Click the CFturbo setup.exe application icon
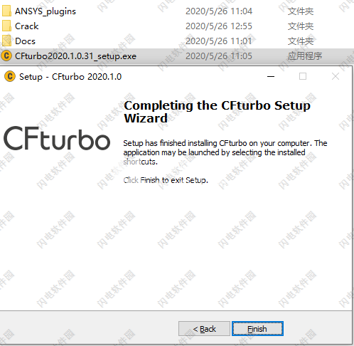 tap(6, 56)
